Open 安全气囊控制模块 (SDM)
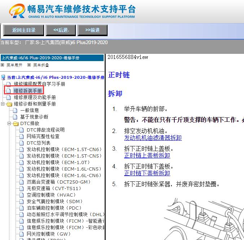This screenshot has width=244, height=240. 55,202
